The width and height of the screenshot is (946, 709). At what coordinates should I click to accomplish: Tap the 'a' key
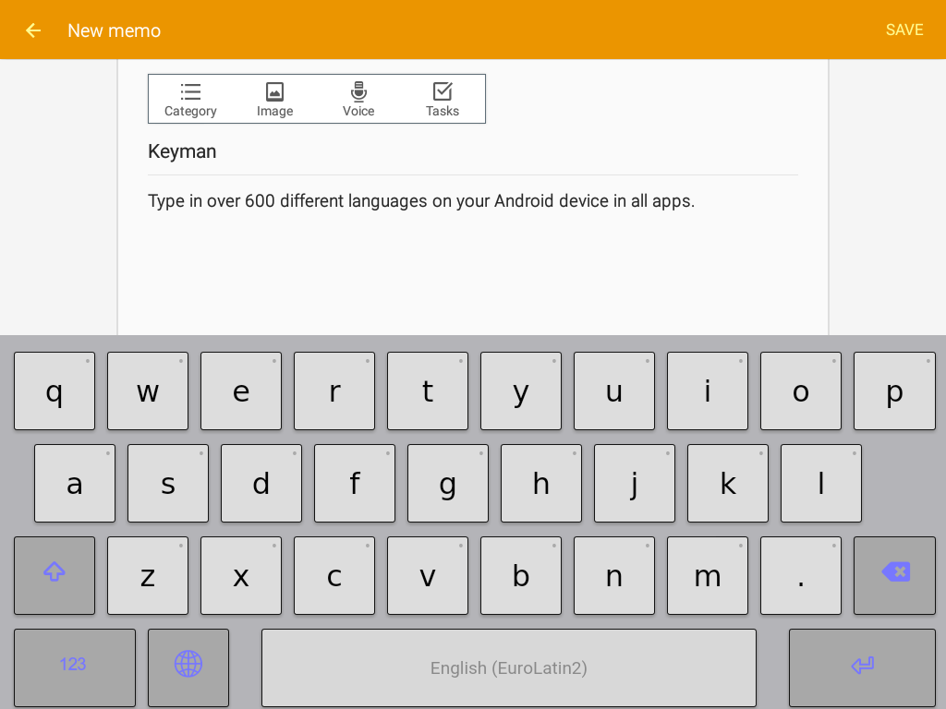[x=75, y=483]
